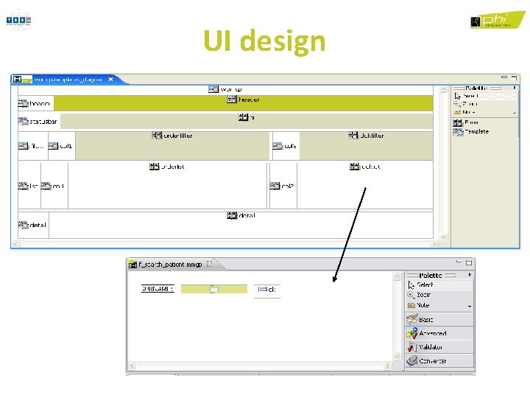The height and width of the screenshot is (398, 530).
Task: Click the orderlist form icon
Action: (x=154, y=166)
